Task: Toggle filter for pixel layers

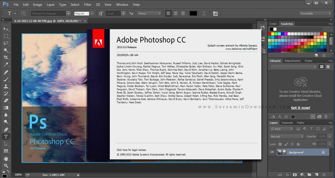Action: pos(298,129)
